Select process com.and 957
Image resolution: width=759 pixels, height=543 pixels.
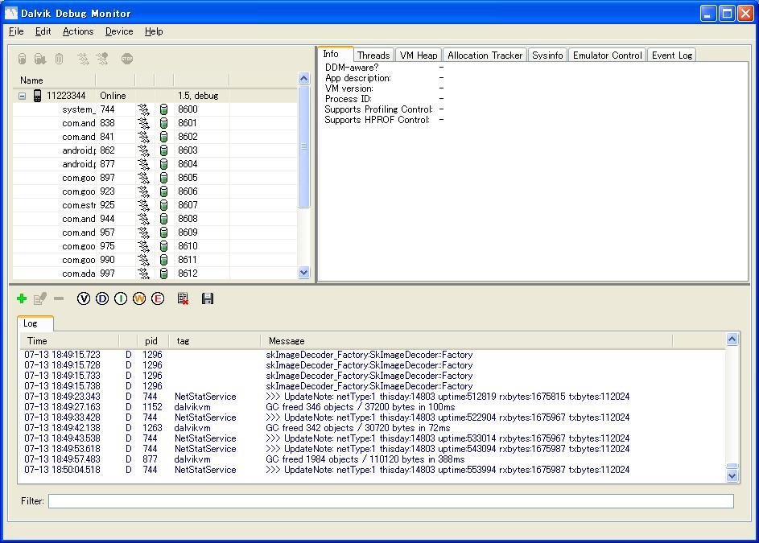155,232
